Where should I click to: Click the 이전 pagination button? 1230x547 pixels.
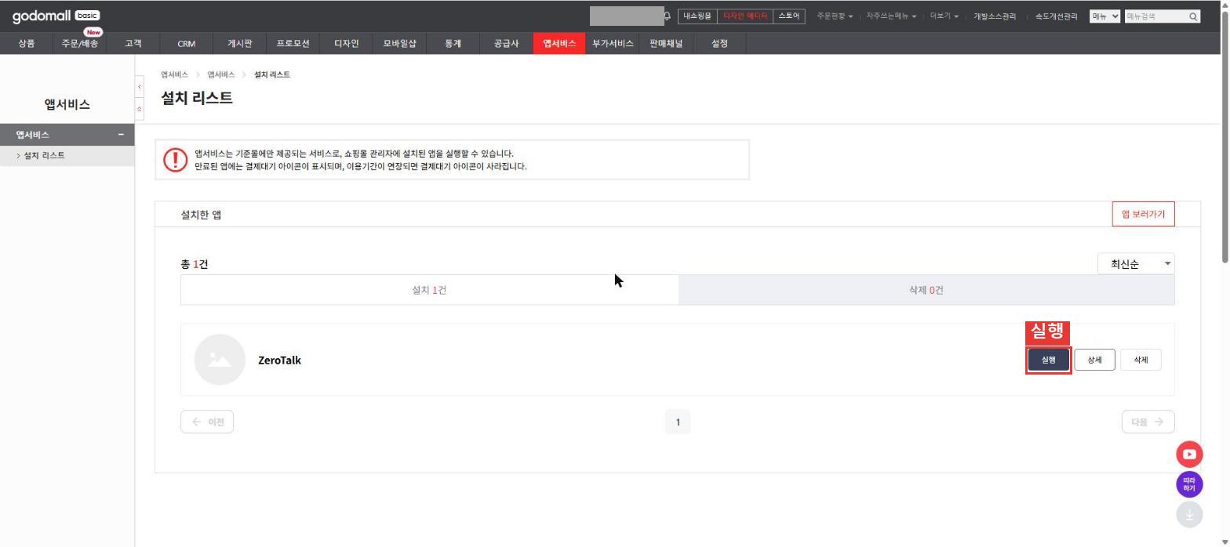tap(207, 422)
